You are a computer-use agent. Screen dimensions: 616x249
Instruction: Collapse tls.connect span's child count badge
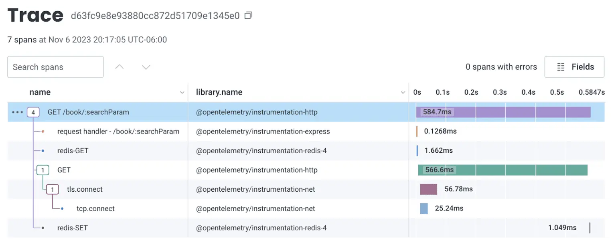[x=52, y=189]
